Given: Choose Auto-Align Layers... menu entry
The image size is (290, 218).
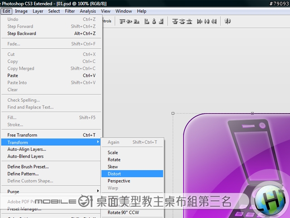Looking at the screenshot, I should pyautogui.click(x=51, y=149).
